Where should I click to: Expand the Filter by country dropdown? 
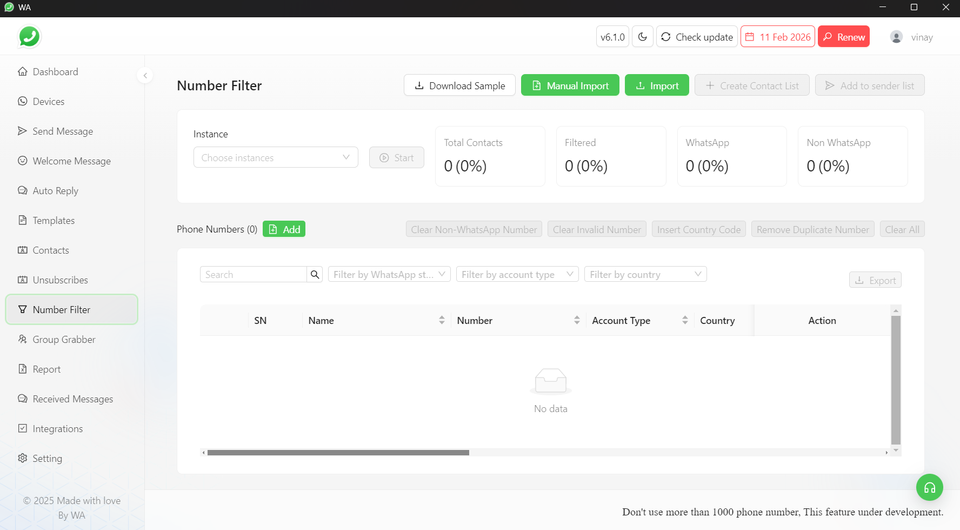pyautogui.click(x=645, y=275)
